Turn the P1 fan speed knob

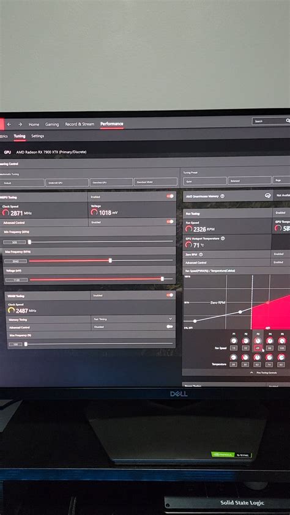(234, 341)
